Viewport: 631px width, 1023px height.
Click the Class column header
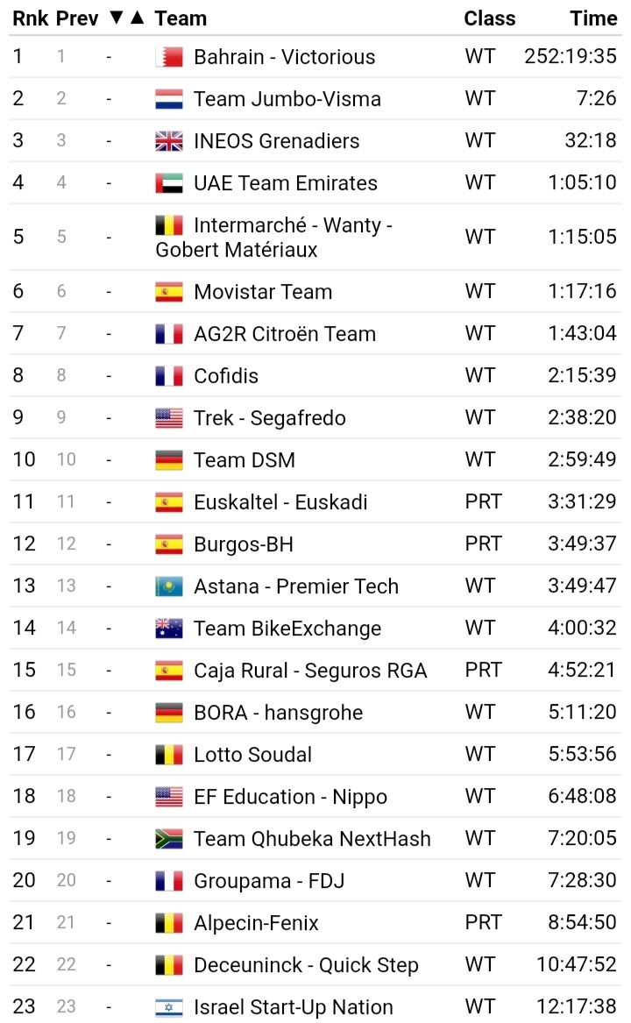(489, 18)
